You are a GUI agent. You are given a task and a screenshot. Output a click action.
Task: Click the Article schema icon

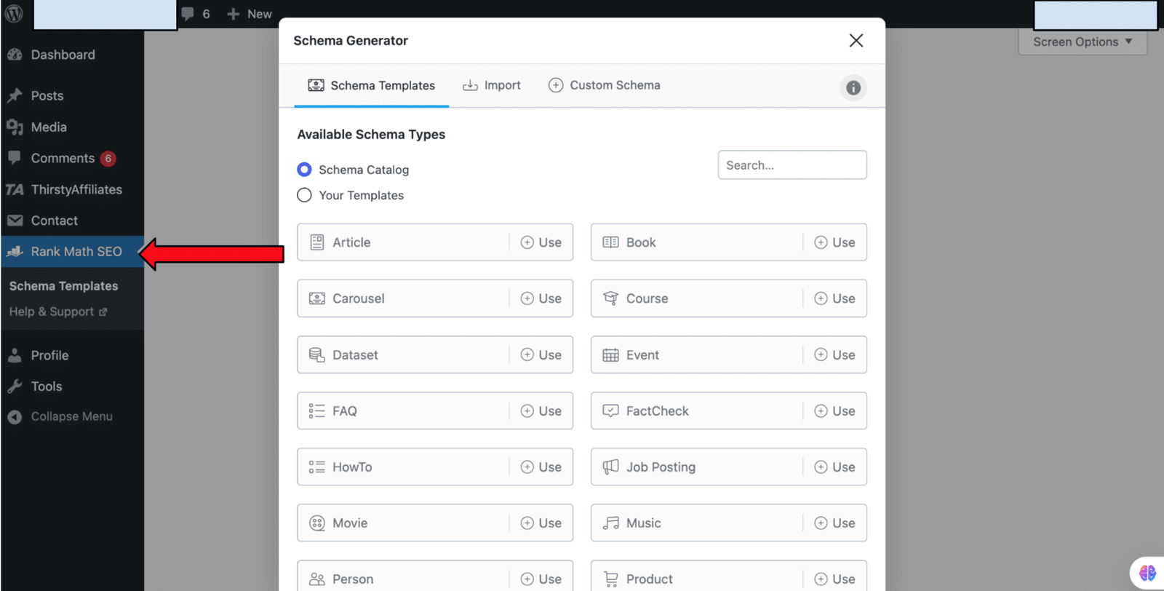317,242
